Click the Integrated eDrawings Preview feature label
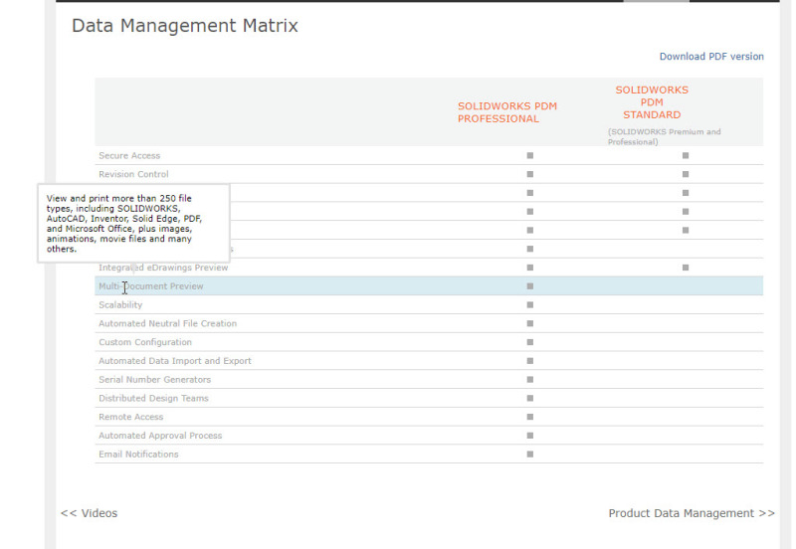The height and width of the screenshot is (549, 796). coord(163,268)
